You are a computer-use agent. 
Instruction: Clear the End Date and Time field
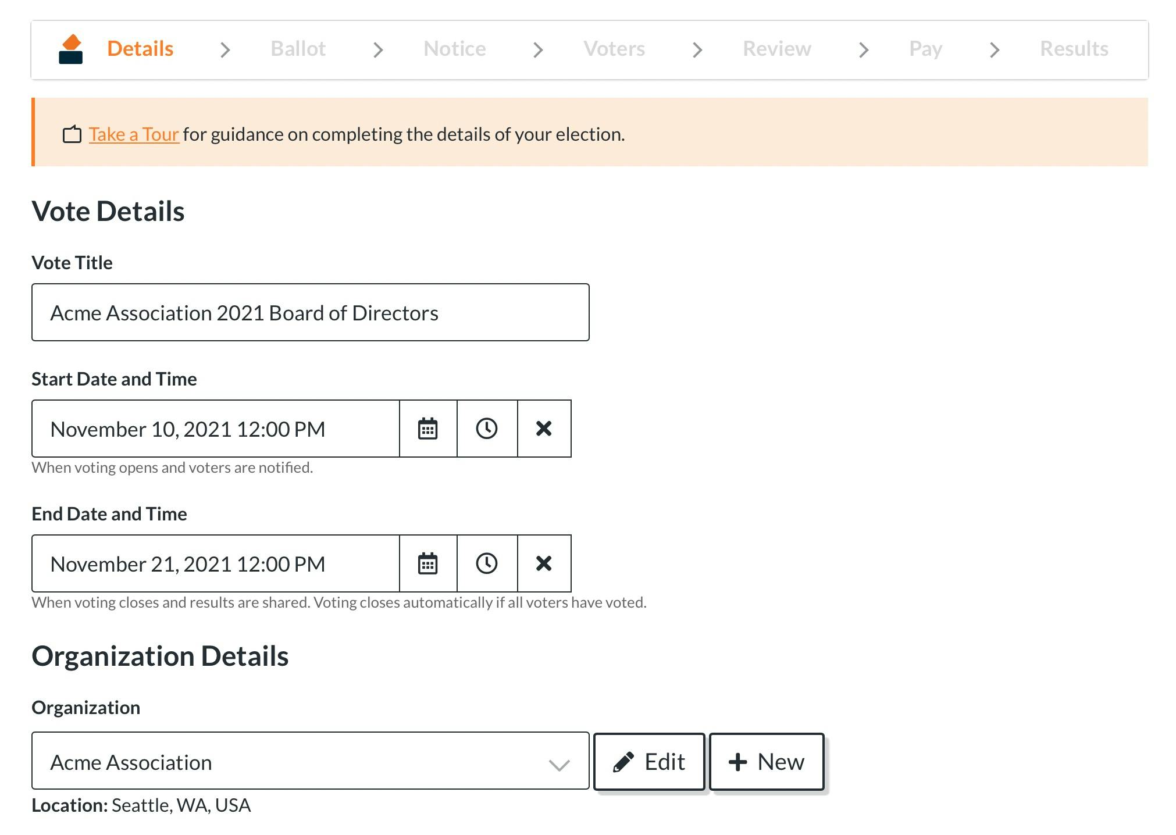(x=544, y=563)
